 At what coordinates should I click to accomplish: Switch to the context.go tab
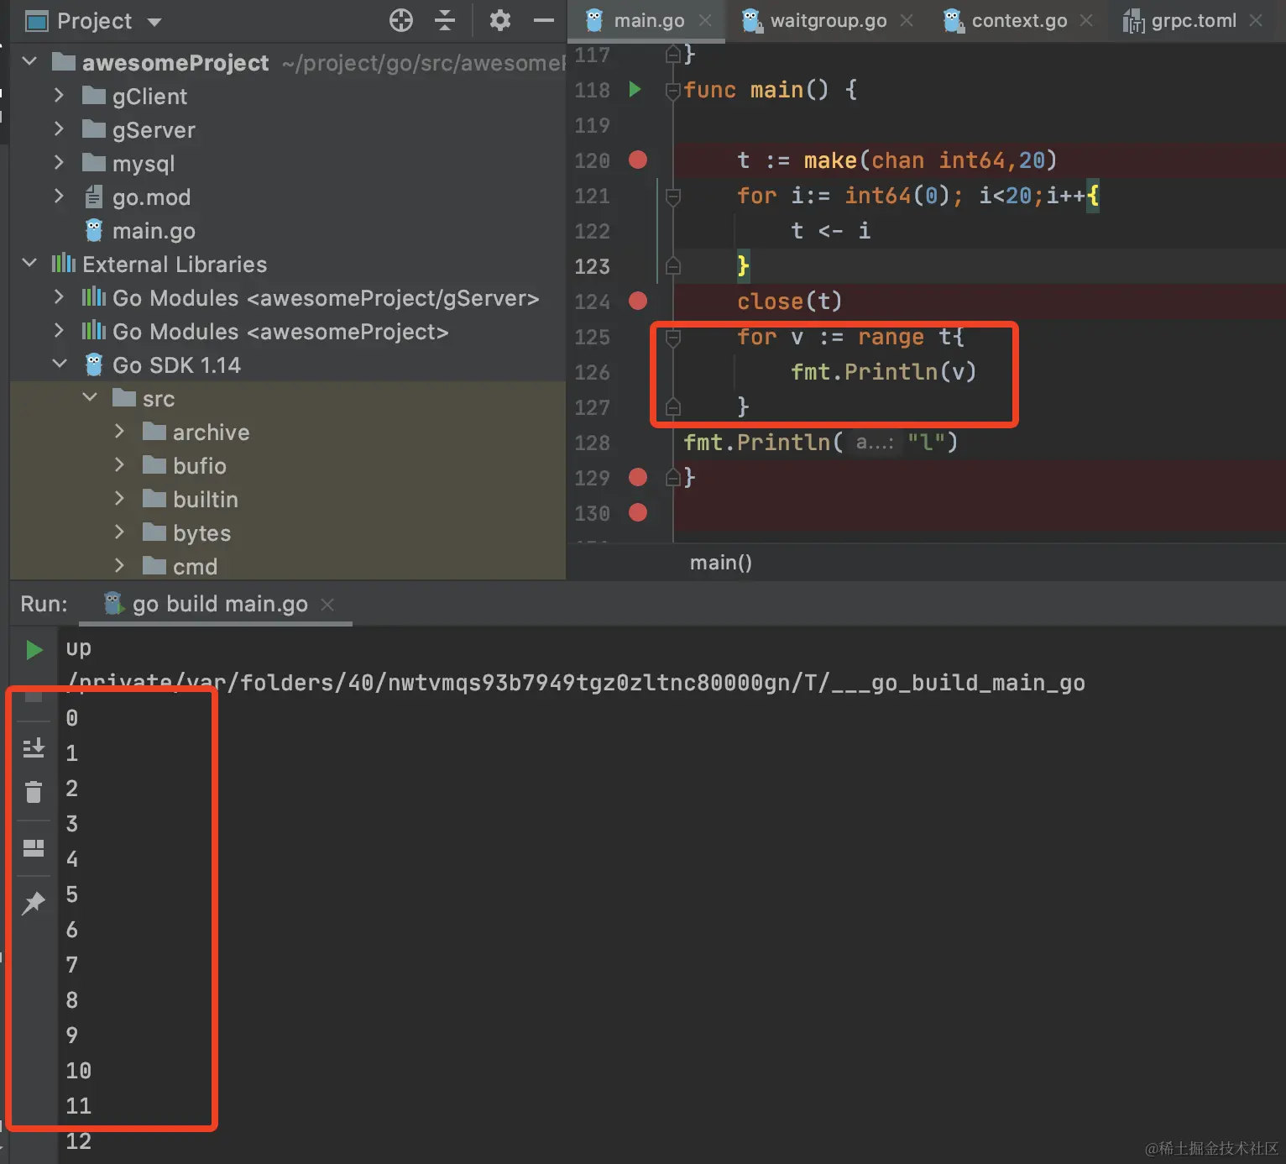[1019, 20]
